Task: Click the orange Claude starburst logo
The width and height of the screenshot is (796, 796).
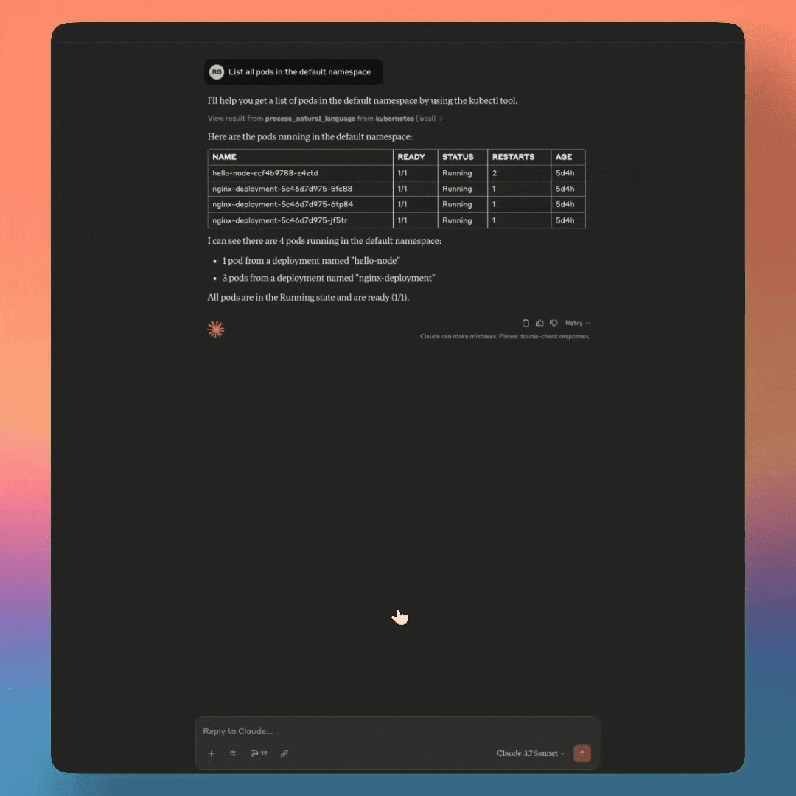Action: (216, 329)
